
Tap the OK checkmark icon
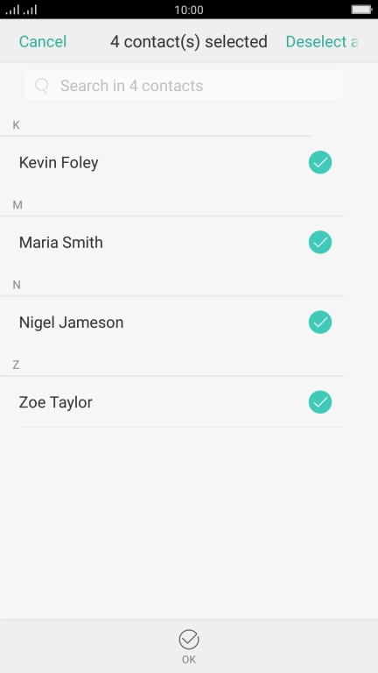[189, 640]
